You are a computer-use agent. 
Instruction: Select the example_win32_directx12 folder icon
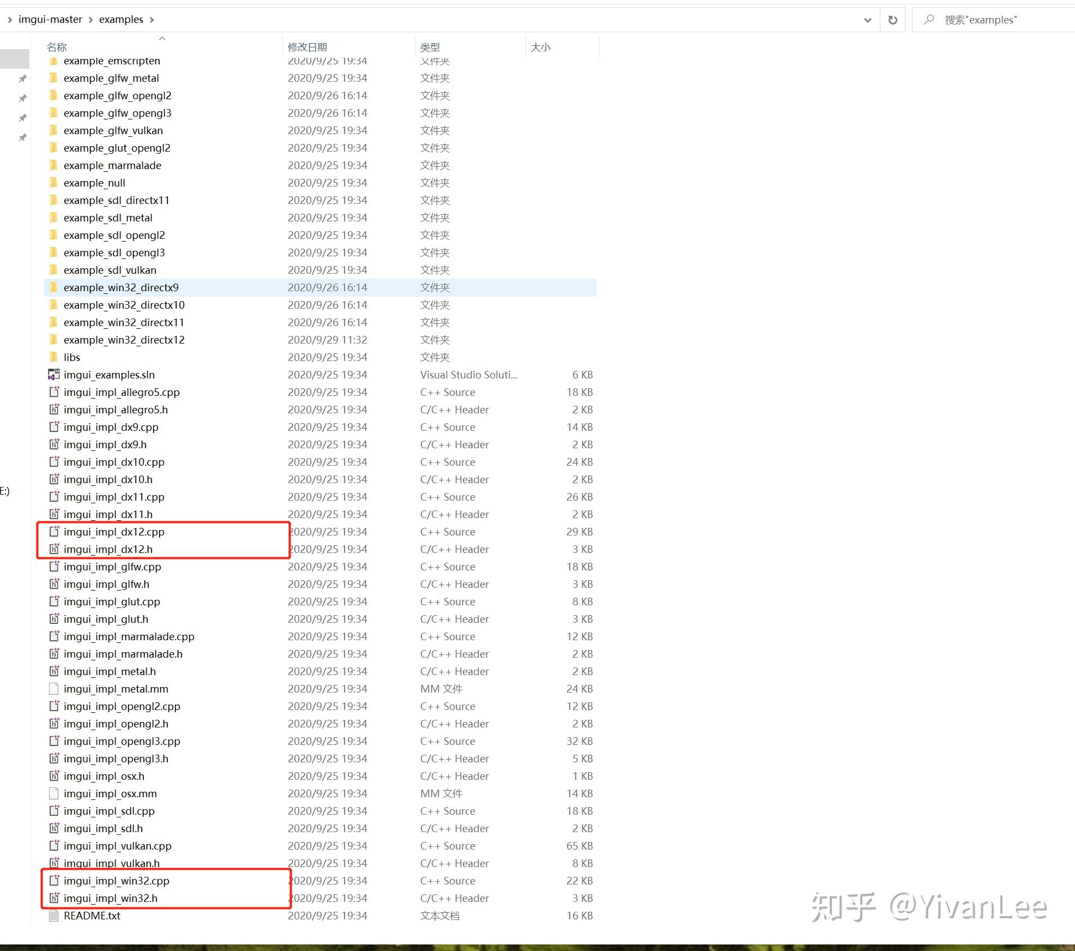point(53,340)
